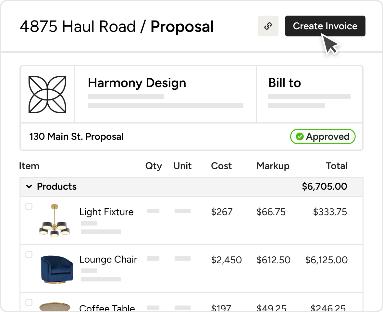
Task: Check the Light Fixture row checkbox
Action: click(29, 206)
